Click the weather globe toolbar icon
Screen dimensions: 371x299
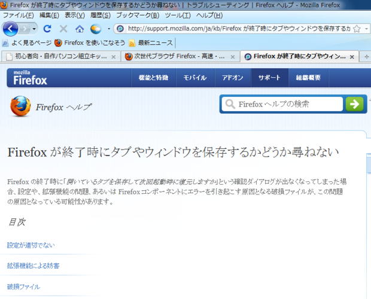pyautogui.click(x=96, y=29)
